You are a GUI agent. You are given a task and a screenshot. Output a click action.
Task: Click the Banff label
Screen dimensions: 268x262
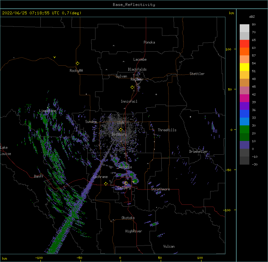[39, 176]
